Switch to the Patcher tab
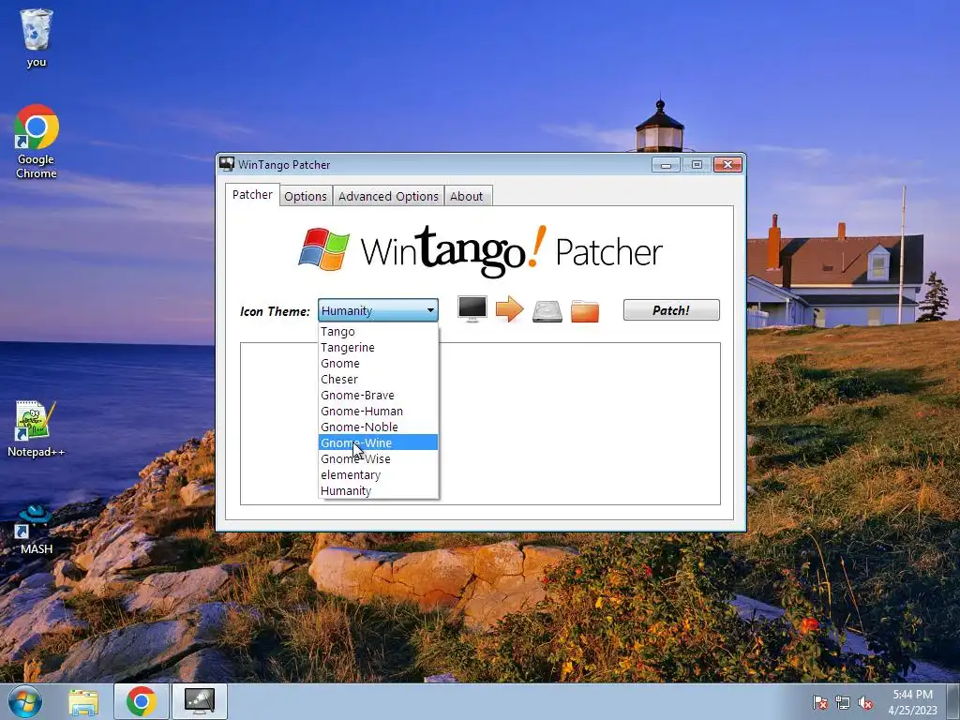This screenshot has width=960, height=720. point(252,195)
